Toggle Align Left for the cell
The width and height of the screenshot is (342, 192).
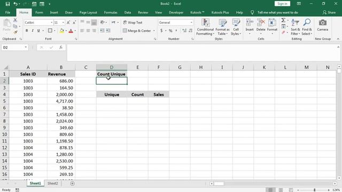pos(82,31)
